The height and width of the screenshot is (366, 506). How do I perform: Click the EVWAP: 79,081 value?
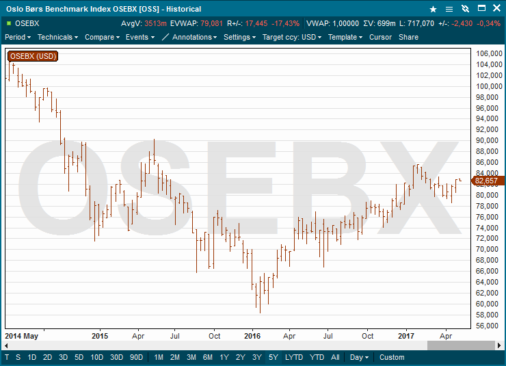[x=196, y=23]
